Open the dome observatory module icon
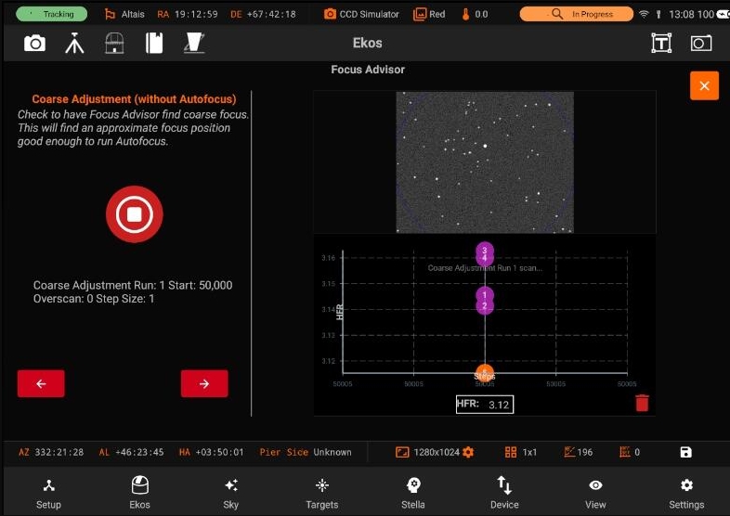Viewport: 730px width, 516px height. 114,44
